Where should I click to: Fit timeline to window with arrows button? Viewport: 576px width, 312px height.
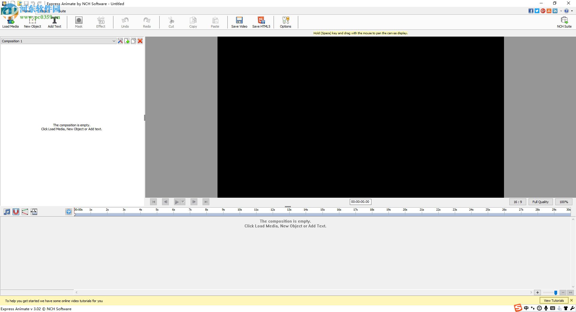571,292
